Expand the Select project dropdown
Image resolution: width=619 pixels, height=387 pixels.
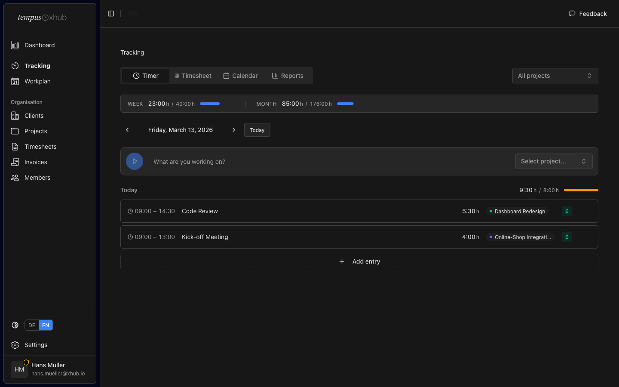[554, 161]
